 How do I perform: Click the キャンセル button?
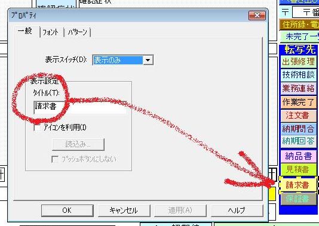[x=124, y=210]
